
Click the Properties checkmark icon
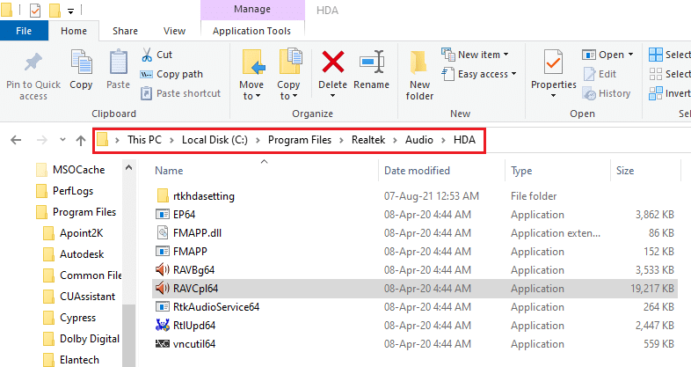(553, 62)
